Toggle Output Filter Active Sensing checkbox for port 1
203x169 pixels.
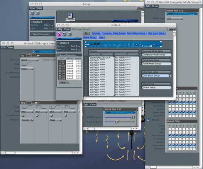(170, 135)
